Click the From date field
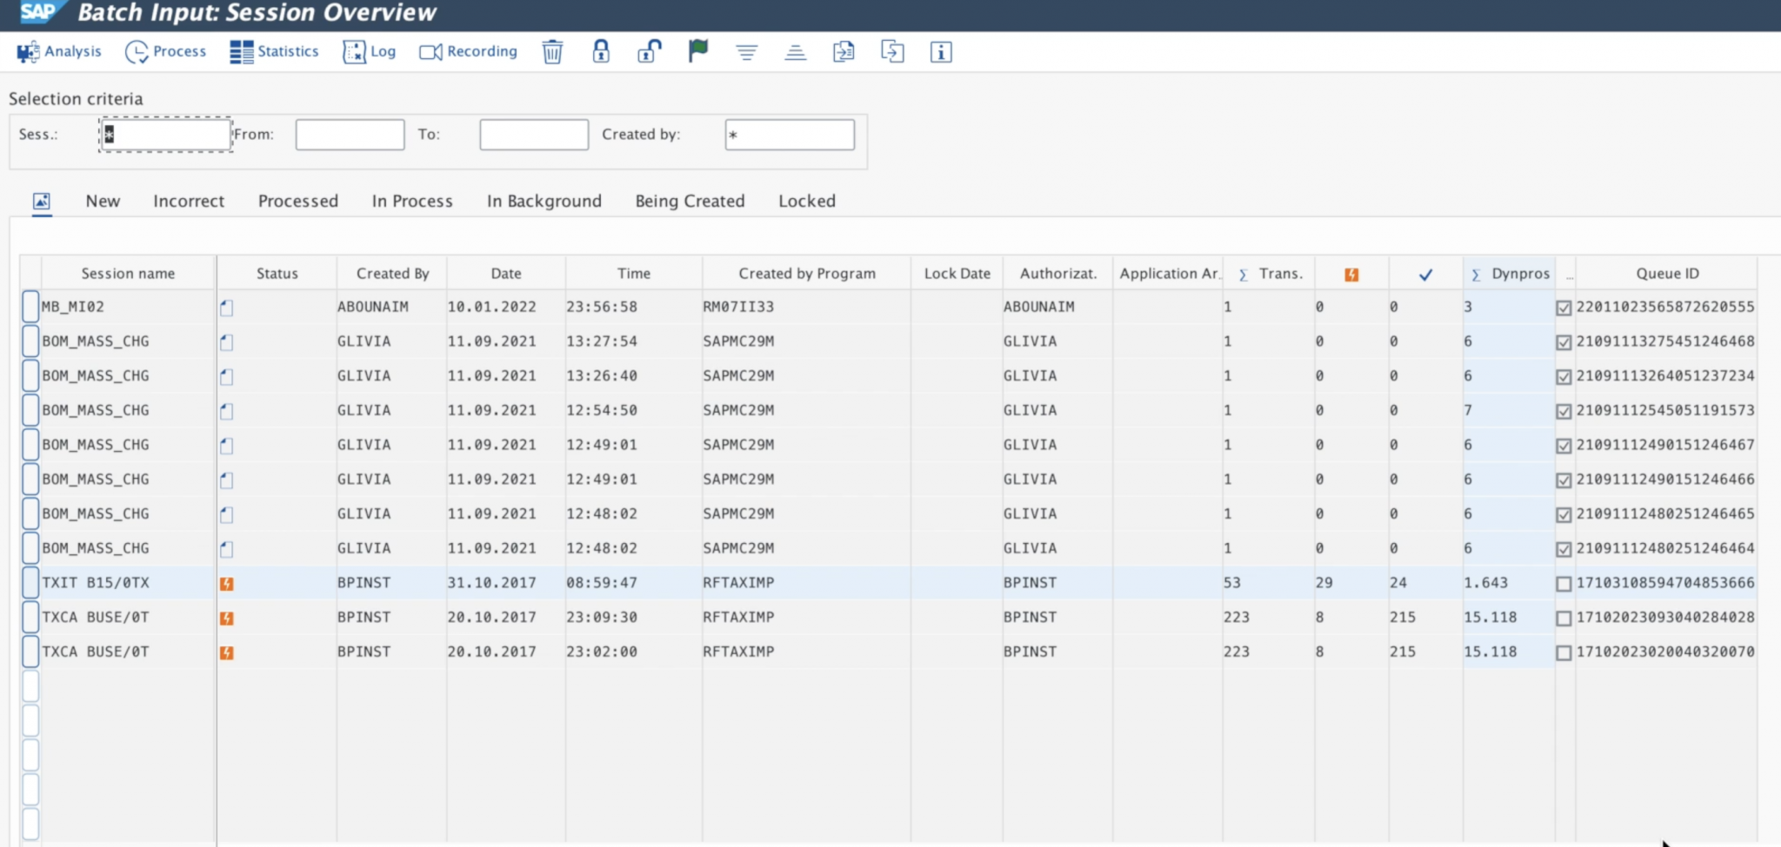This screenshot has height=847, width=1781. click(x=350, y=135)
